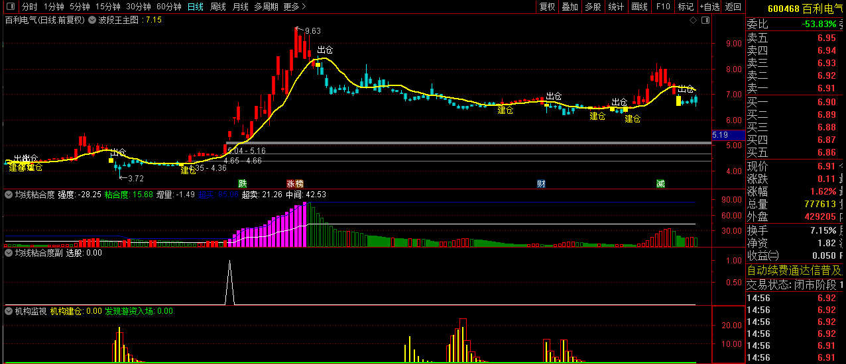Click the 复权 button
Viewport: 846px width, 364px height.
point(547,7)
